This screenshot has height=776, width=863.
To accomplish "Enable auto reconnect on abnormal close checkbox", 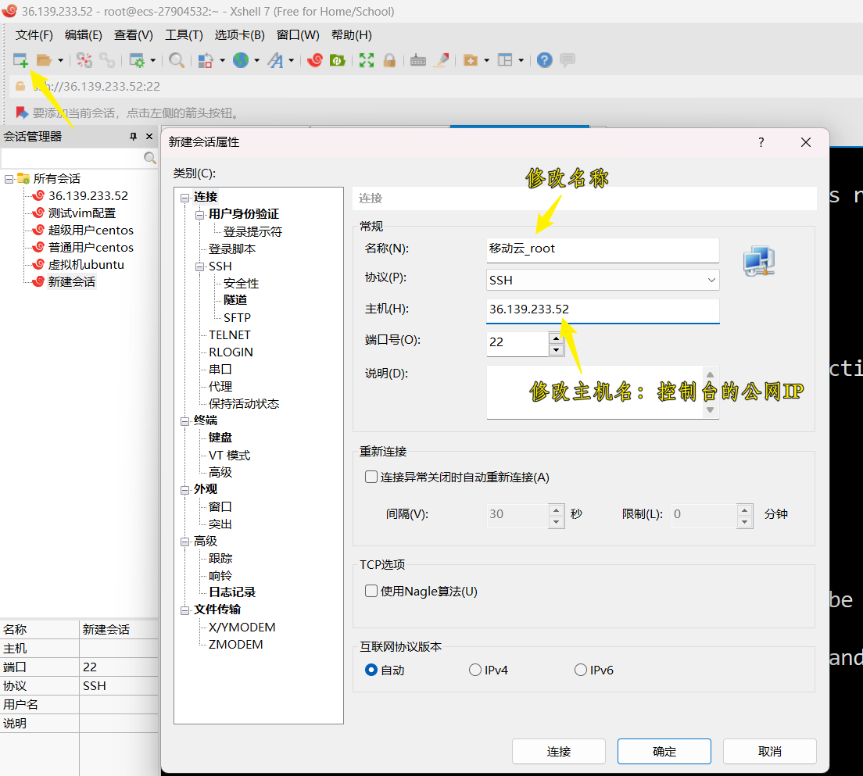I will click(371, 477).
